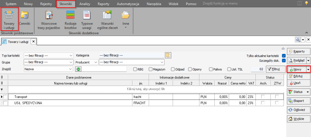Image resolution: width=311 pixels, height=137 pixels.
Task: Click the Filtruj button
Action: pos(275,69)
